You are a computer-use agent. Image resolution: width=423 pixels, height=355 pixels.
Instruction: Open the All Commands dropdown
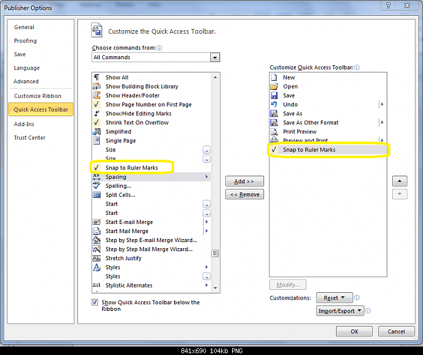[x=215, y=57]
